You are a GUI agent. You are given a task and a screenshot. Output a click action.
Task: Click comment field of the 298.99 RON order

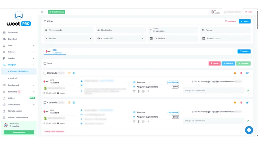[x=213, y=91]
